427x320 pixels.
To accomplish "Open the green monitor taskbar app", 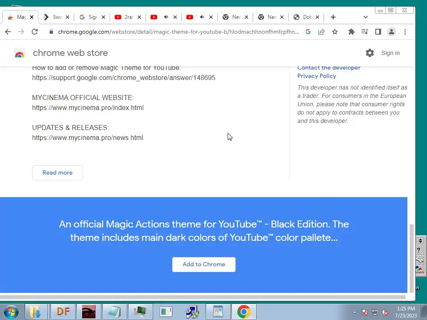I will coord(140,312).
